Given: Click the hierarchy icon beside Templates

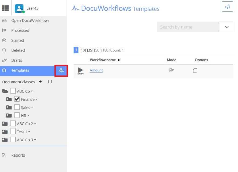Looking at the screenshot, I should coord(61,71).
